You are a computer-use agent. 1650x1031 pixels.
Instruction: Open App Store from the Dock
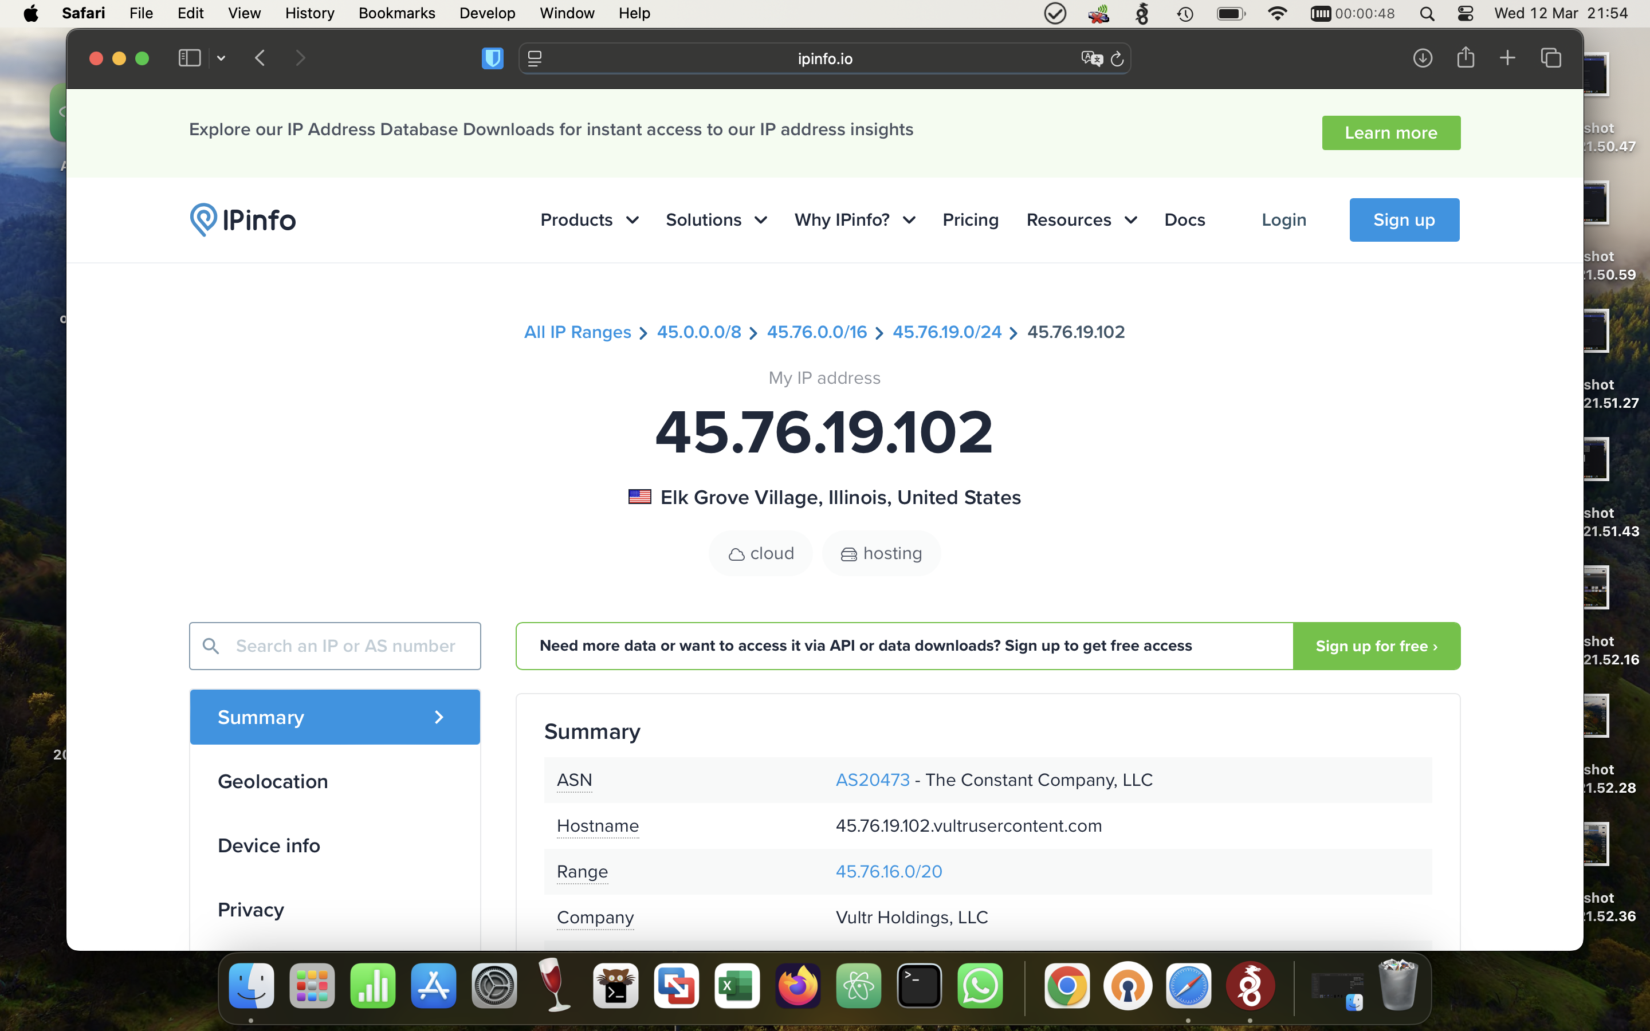pos(433,986)
